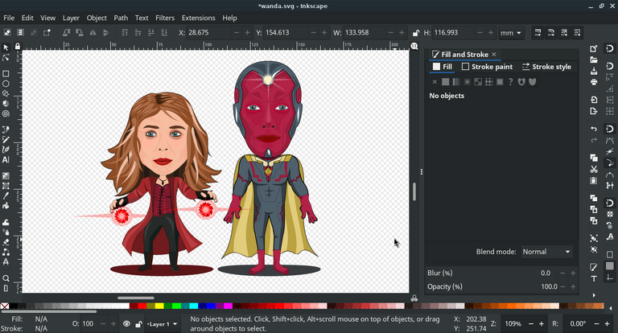Toggle width/height lock ratio
This screenshot has width=618, height=333.
(x=415, y=33)
